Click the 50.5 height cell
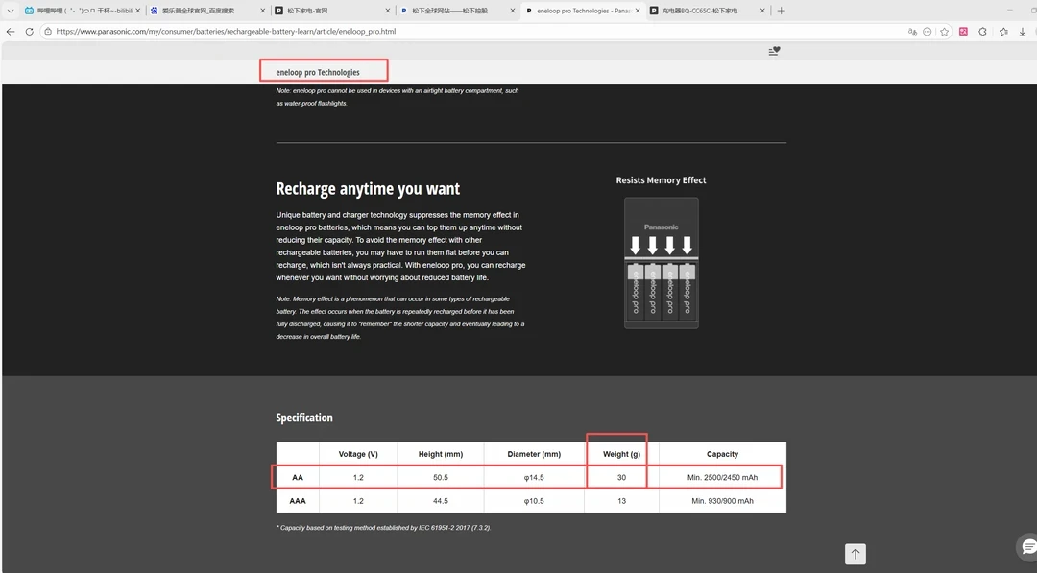This screenshot has width=1037, height=573. [441, 477]
